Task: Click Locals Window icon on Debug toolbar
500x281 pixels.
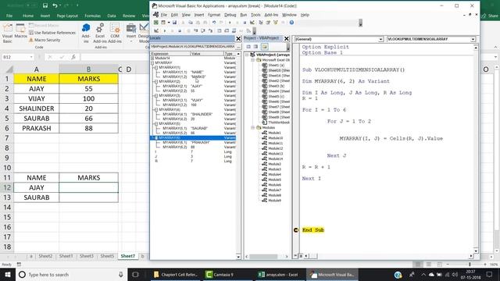Action: pyautogui.click(x=219, y=31)
